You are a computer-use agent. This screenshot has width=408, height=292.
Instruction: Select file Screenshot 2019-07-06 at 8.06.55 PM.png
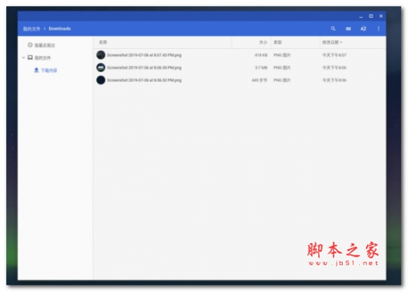pyautogui.click(x=144, y=67)
